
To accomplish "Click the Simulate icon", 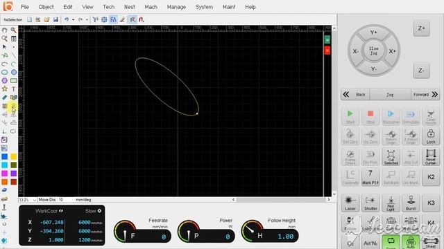I will 411,116.
